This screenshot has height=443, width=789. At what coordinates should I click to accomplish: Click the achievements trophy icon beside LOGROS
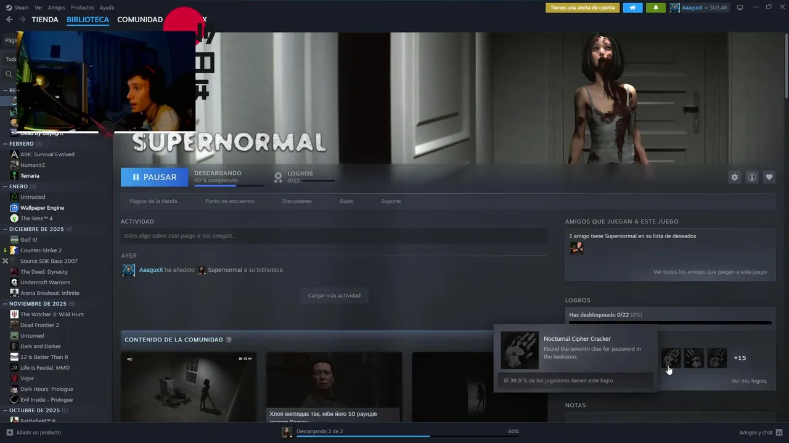[x=278, y=177]
